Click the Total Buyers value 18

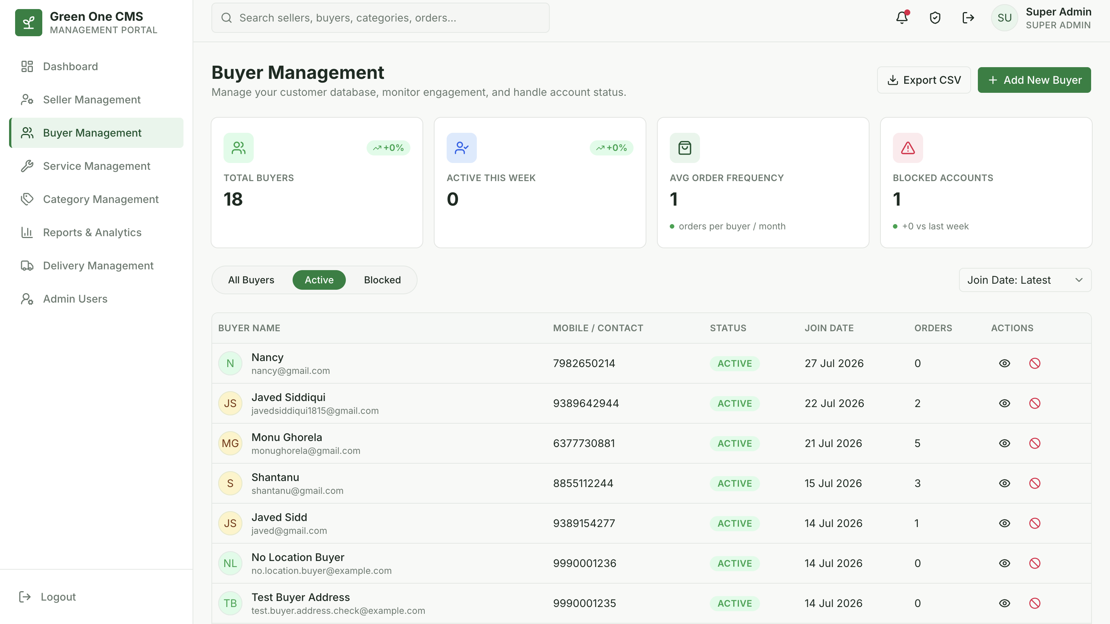coord(233,199)
